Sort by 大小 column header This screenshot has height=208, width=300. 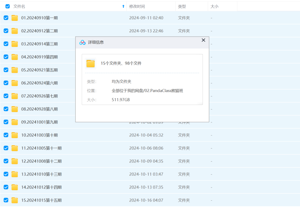[x=214, y=6]
